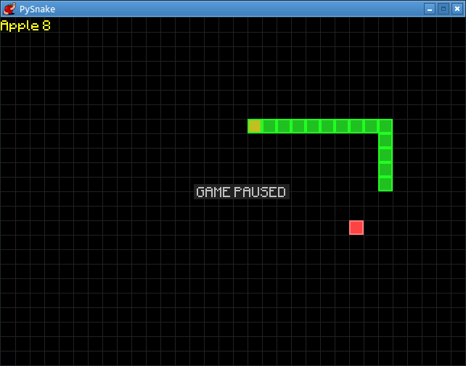Viewport: 466px width, 366px height.
Task: Click the GAME PAUSED banner
Action: [x=241, y=192]
